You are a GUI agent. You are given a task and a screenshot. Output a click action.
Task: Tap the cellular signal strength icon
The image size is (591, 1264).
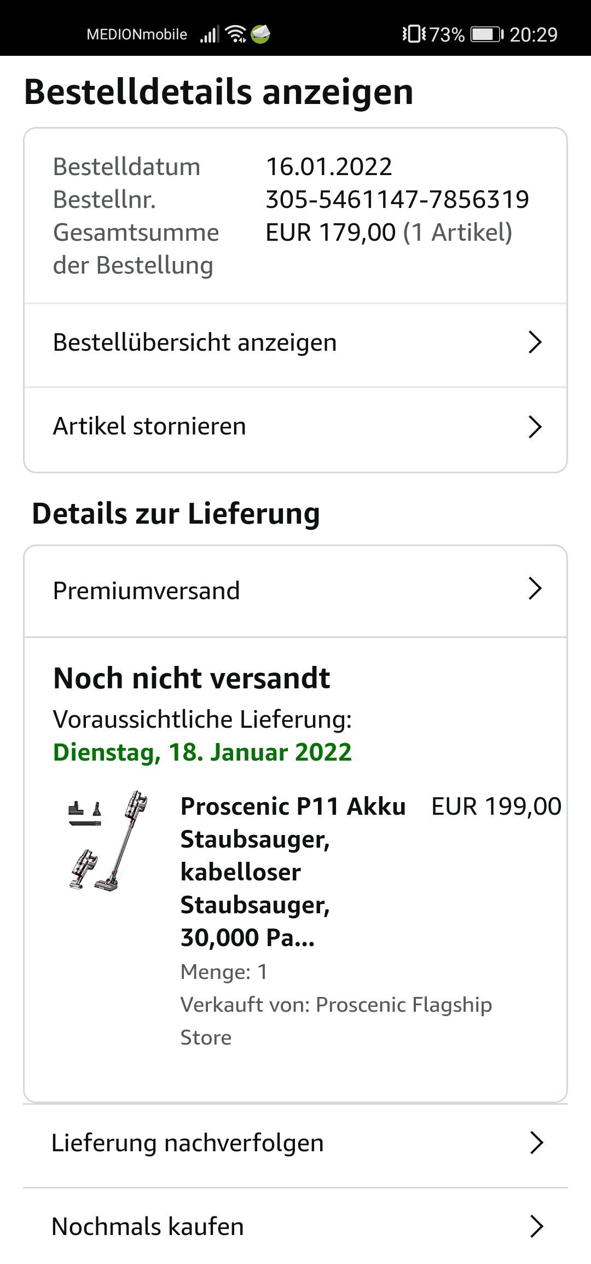[209, 34]
